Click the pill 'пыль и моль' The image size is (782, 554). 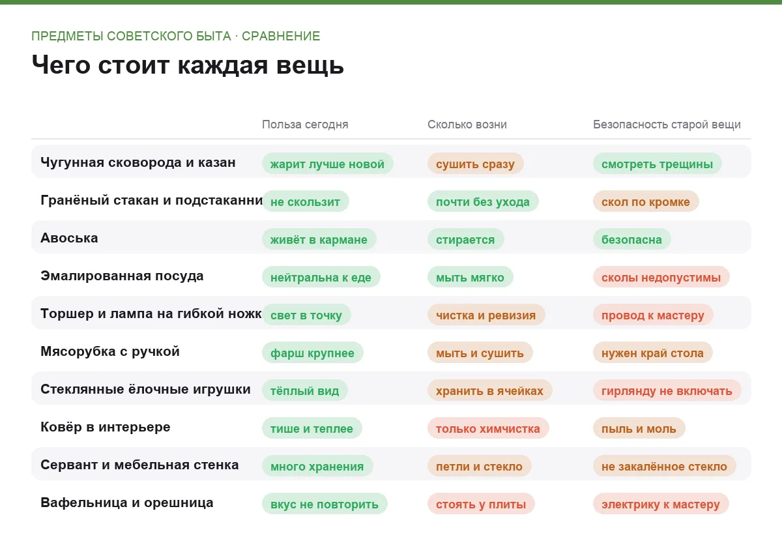639,428
